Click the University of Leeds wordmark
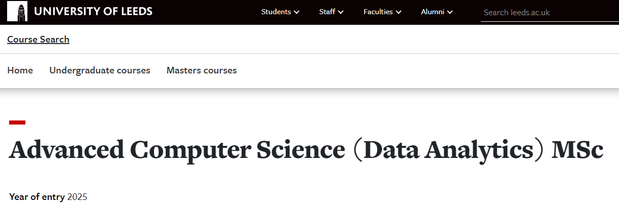This screenshot has width=619, height=204. pos(93,11)
